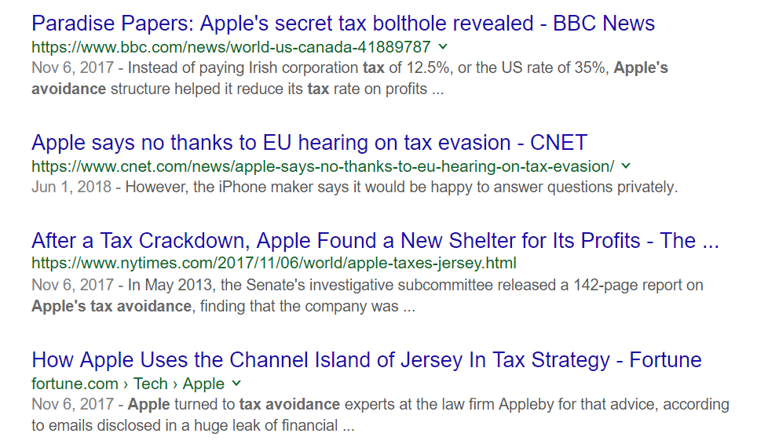Click the 'Nov 6, 2017' date under NYTimes result
Screen dimensions: 757x448
(73, 285)
